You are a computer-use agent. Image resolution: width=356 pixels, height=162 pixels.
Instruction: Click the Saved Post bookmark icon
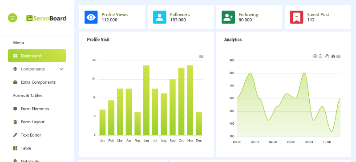297,17
